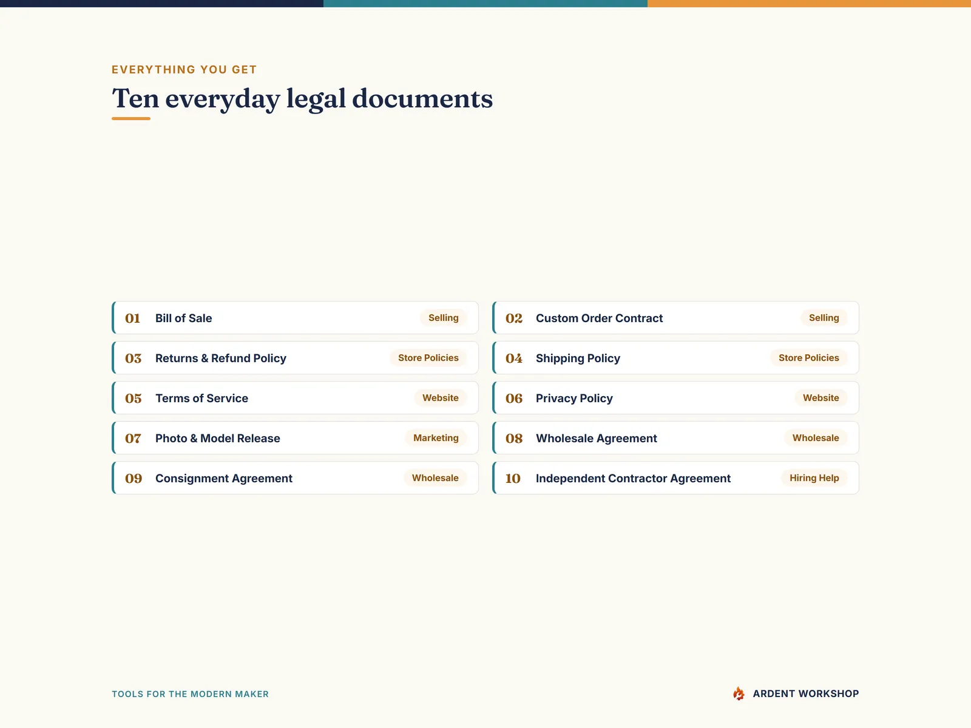Open the Independent Contractor Agreement row
Screen dimensions: 971x728
coord(675,478)
